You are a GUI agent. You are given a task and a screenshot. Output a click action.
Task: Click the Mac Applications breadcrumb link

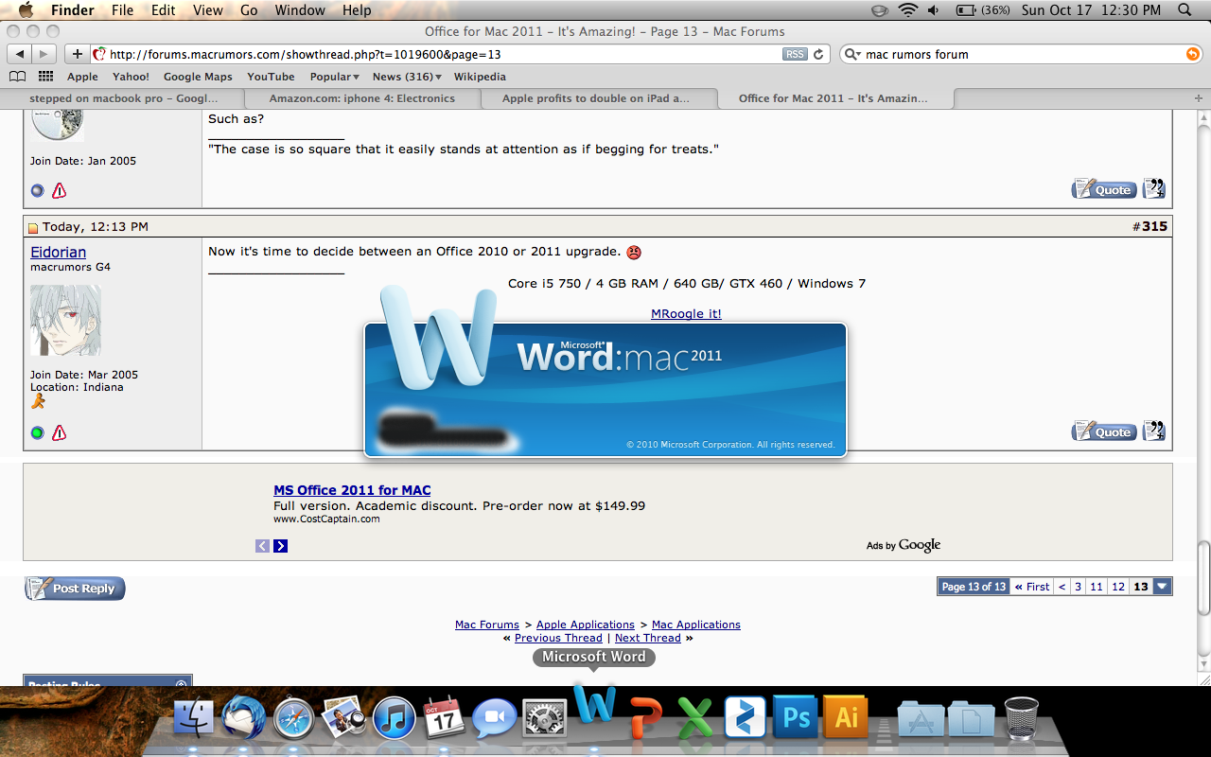tap(696, 625)
